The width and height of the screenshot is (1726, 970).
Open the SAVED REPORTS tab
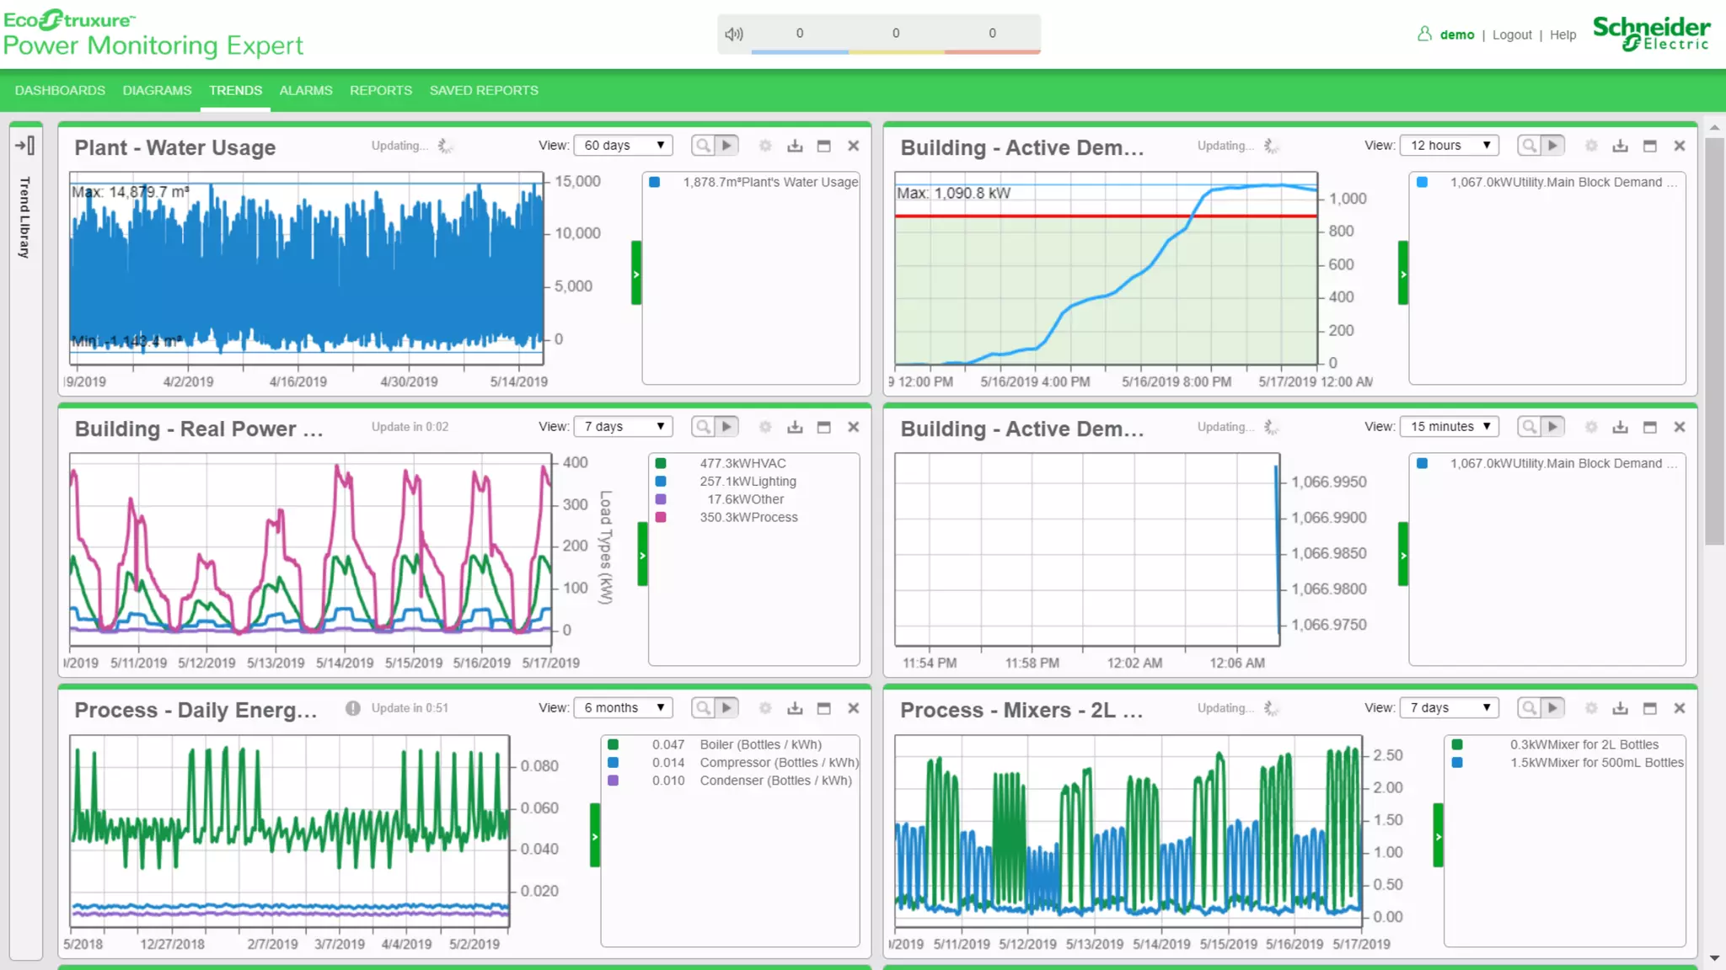coord(484,90)
